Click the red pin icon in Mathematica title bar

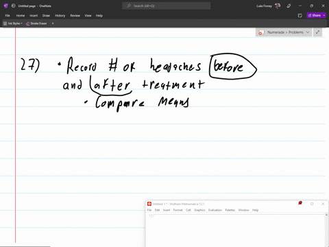pos(300,203)
